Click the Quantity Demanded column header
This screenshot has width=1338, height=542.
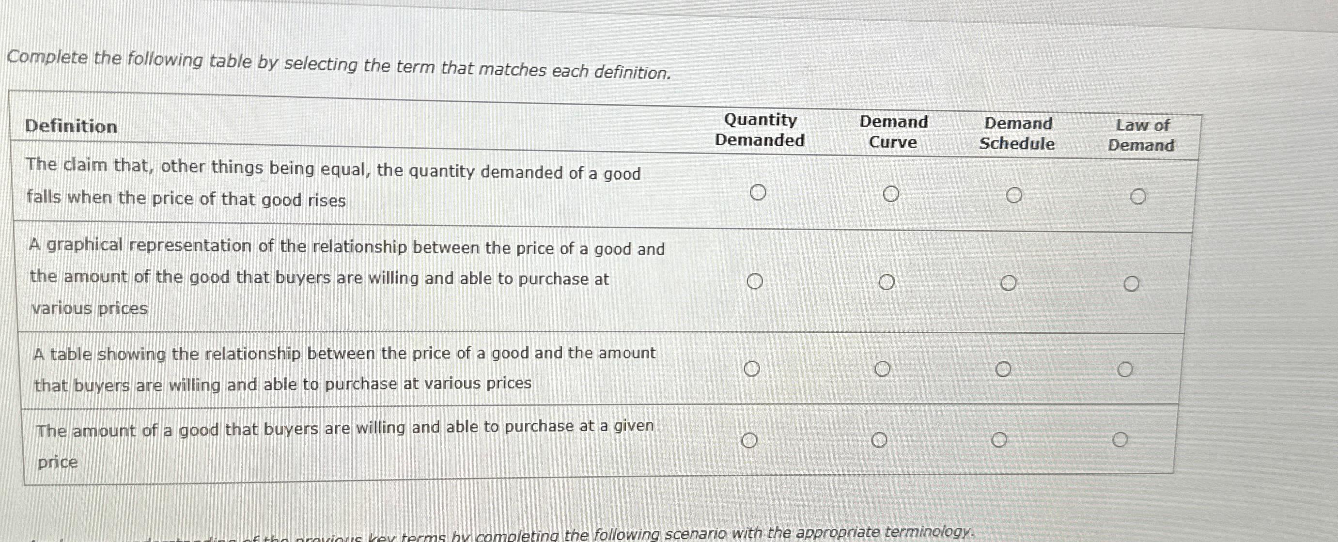[x=760, y=131]
